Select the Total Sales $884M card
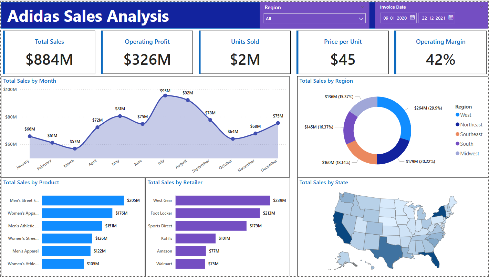489x278 pixels. (49, 52)
